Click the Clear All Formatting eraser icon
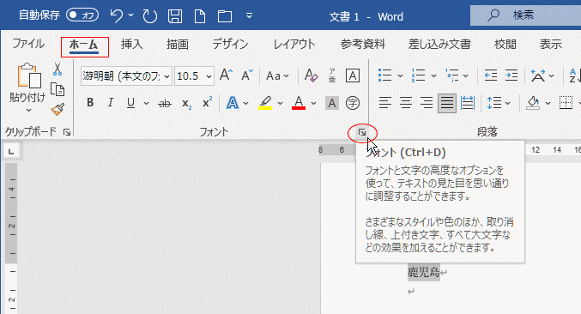Screen dimensions: 581x314 (x=311, y=75)
